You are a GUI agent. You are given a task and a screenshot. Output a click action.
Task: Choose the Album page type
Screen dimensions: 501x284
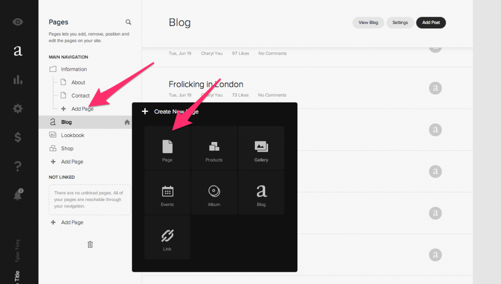point(214,192)
